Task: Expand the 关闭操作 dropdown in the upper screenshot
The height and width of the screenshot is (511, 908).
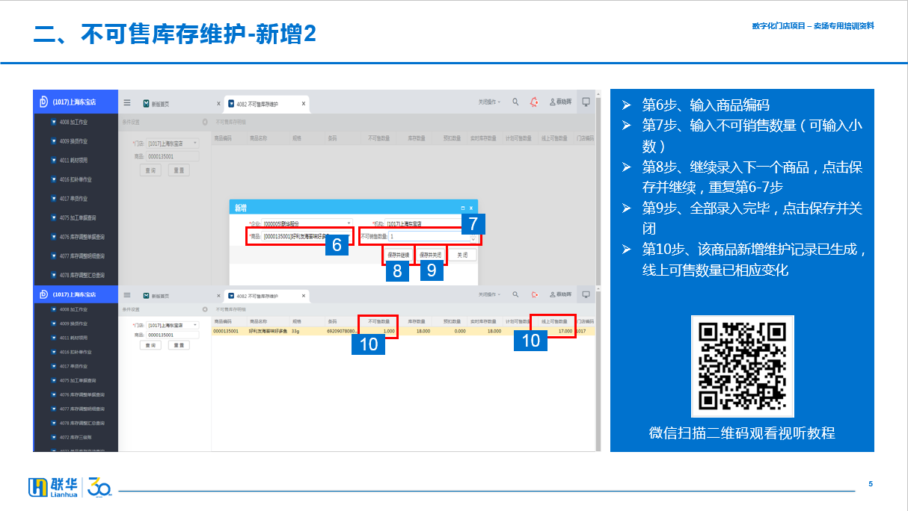Action: 489,102
